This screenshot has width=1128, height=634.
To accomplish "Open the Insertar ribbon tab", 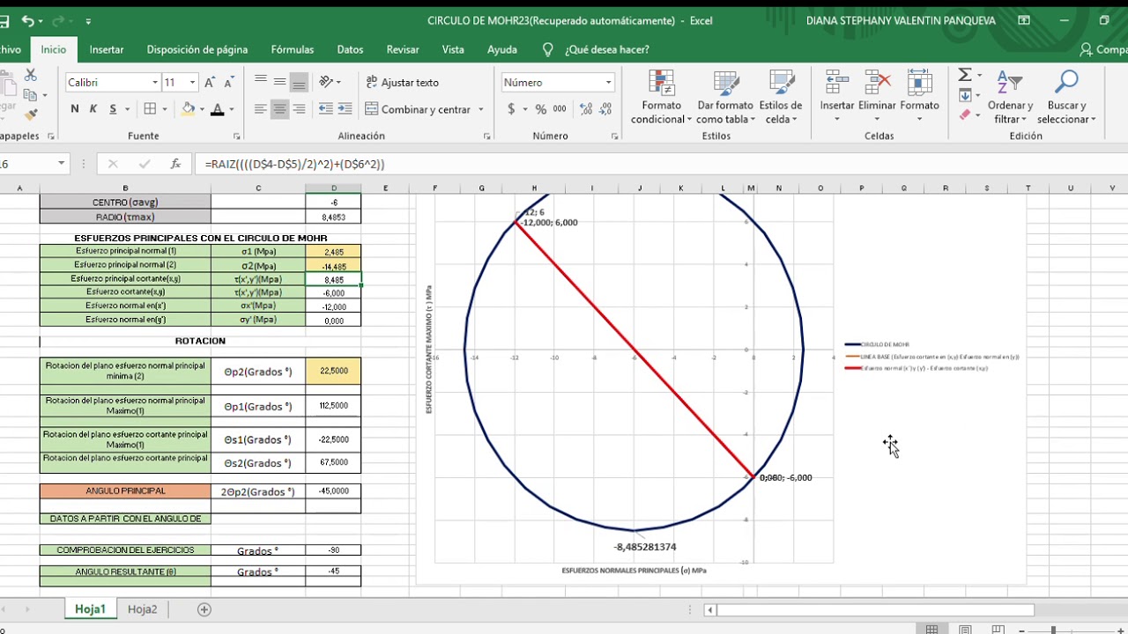I will pyautogui.click(x=107, y=49).
